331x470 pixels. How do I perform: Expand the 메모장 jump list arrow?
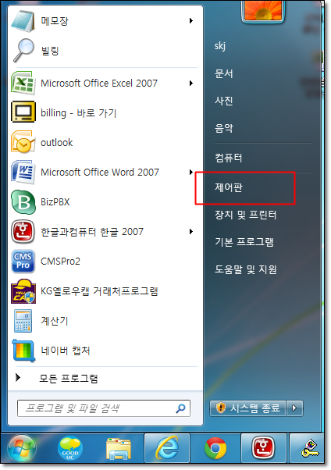tap(191, 20)
